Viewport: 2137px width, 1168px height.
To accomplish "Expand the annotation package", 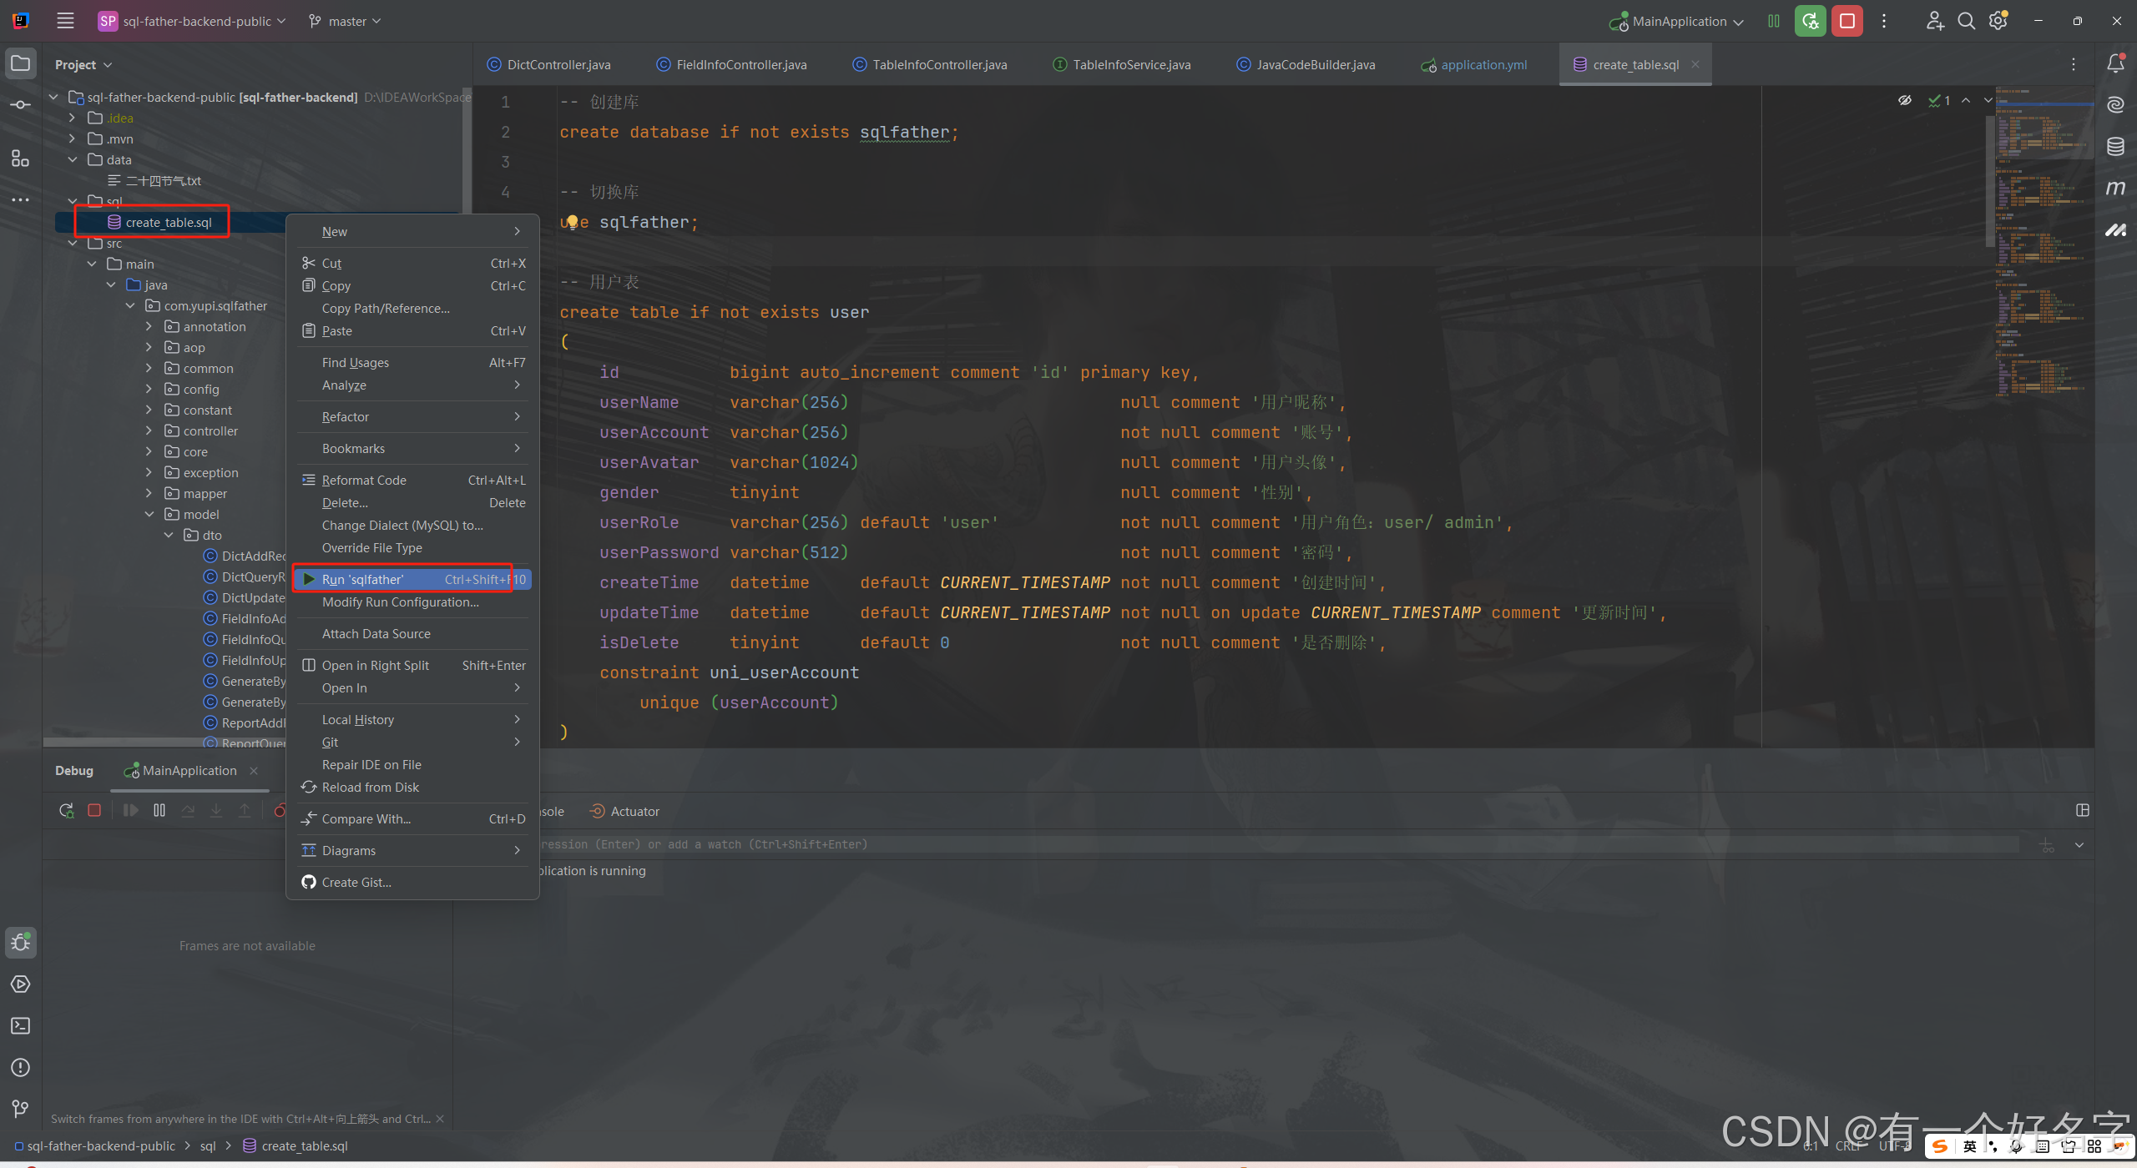I will pos(149,326).
